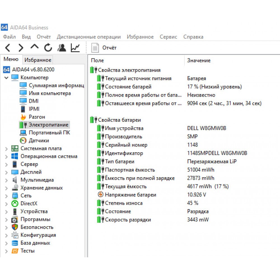
Task: Click the Хранение данных drive icon
Action: (15, 188)
